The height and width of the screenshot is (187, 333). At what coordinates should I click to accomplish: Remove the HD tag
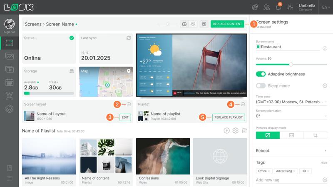click(x=308, y=171)
